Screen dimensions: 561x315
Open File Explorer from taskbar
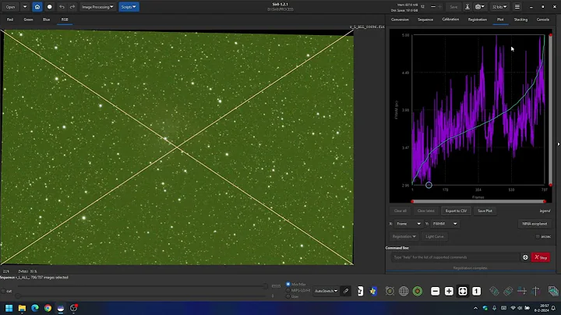(22, 308)
